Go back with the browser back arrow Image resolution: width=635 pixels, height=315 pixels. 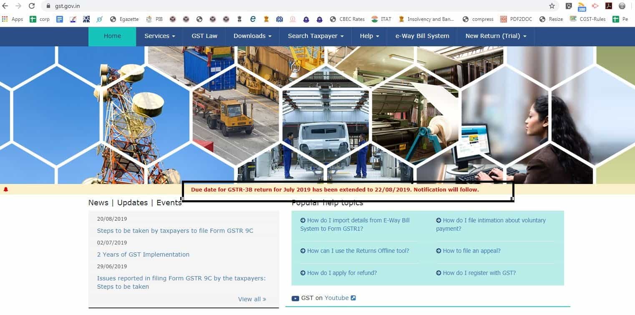click(5, 6)
